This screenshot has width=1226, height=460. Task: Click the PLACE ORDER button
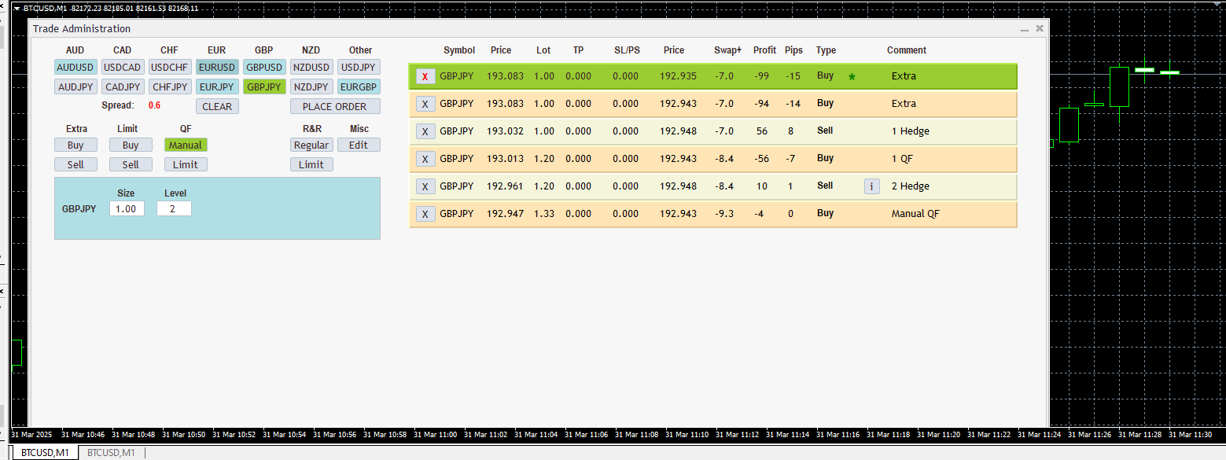(335, 106)
